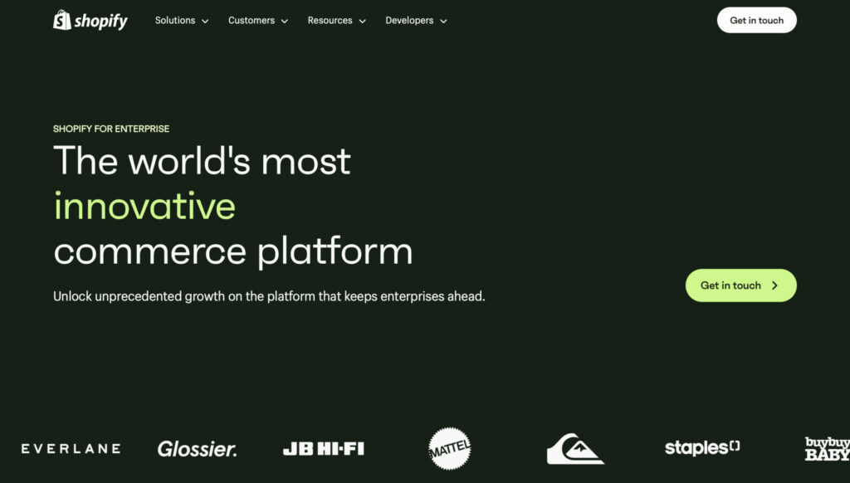Expand the Solutions chevron arrow
This screenshot has height=483, width=850.
click(x=205, y=21)
